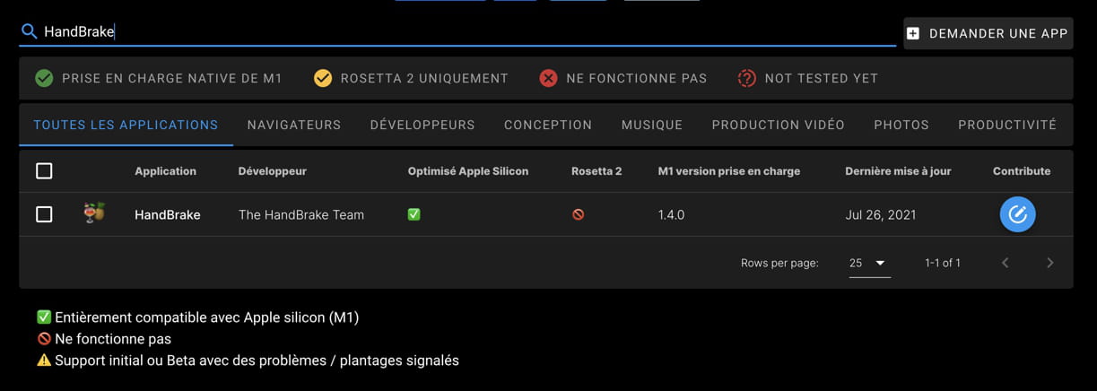Select the Développeurs tab

point(422,125)
